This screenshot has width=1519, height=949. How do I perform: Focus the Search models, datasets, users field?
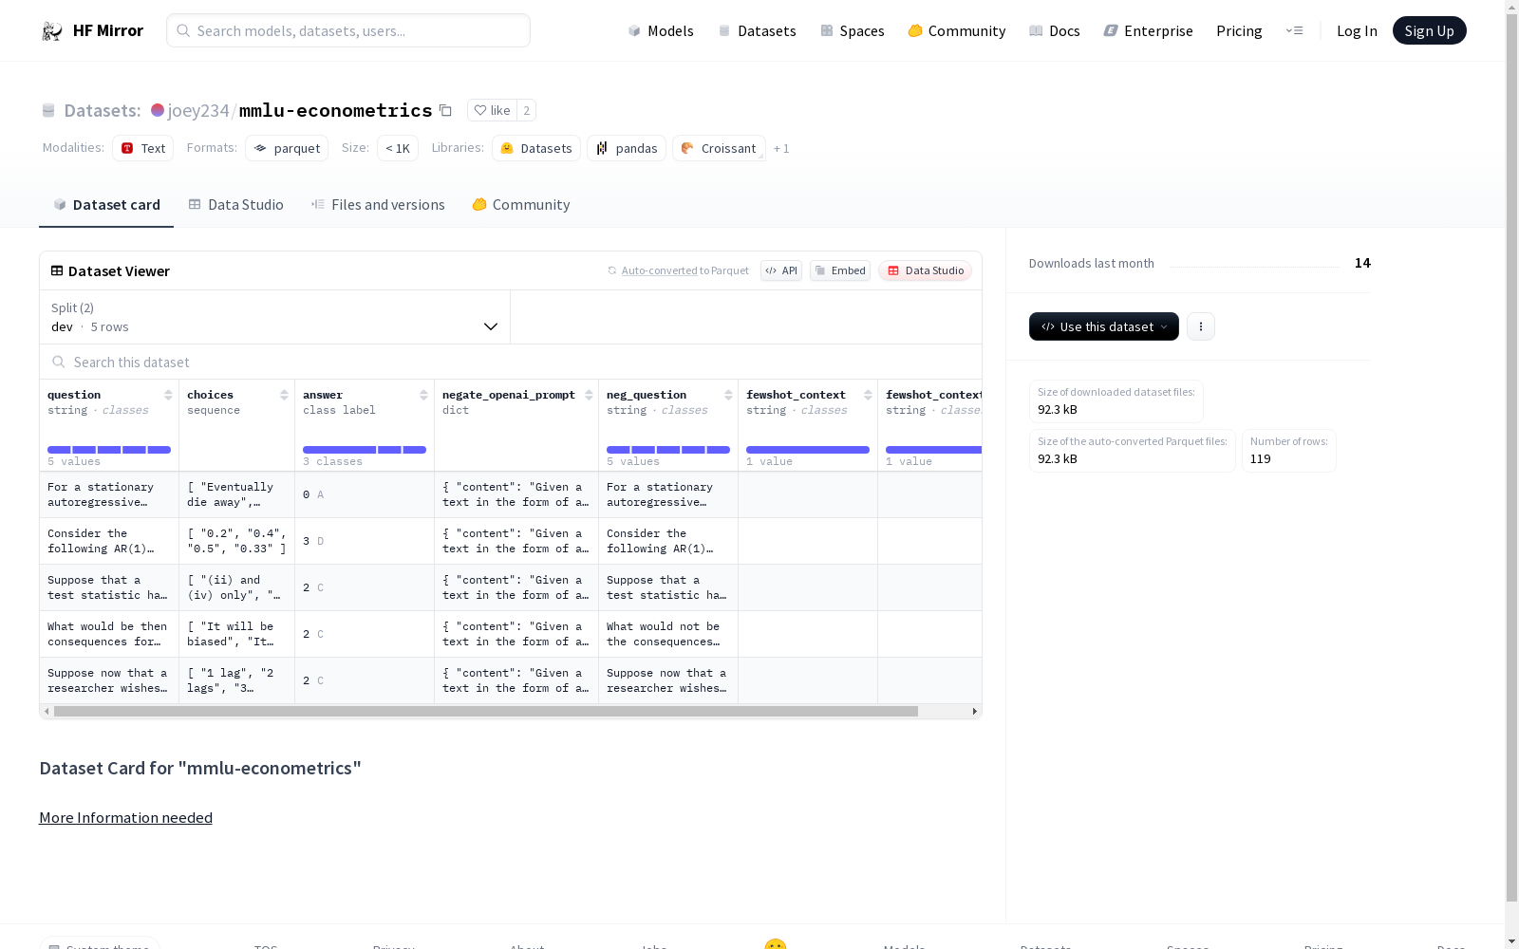coord(348,30)
